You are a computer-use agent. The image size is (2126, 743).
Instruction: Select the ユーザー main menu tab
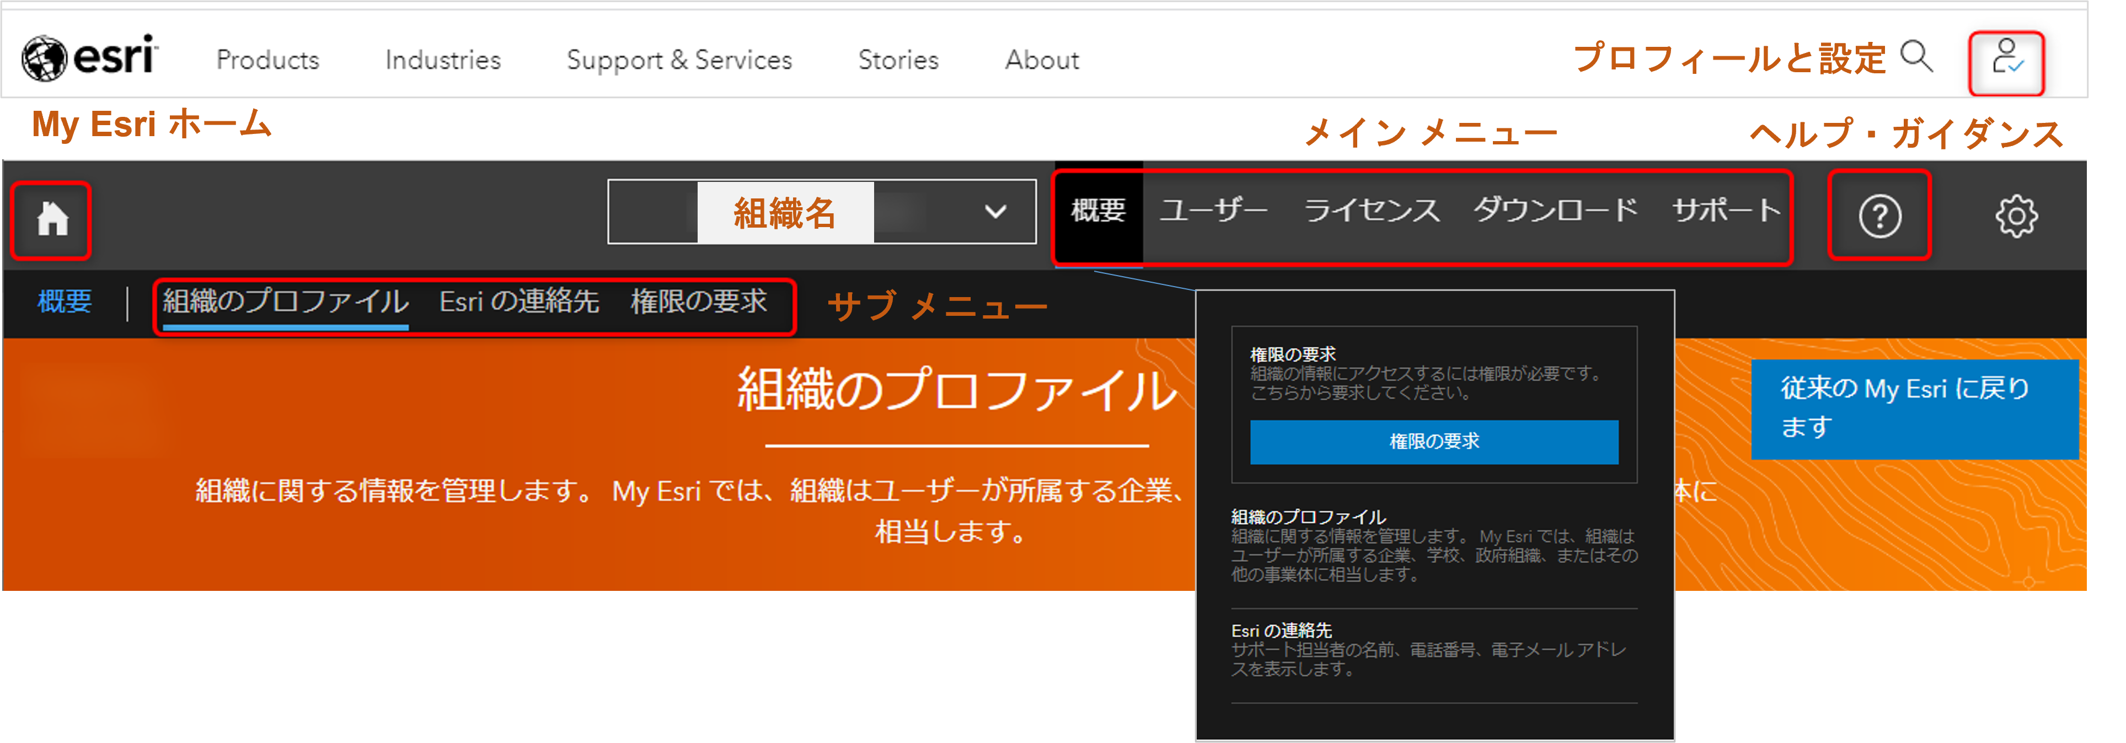click(x=1213, y=211)
